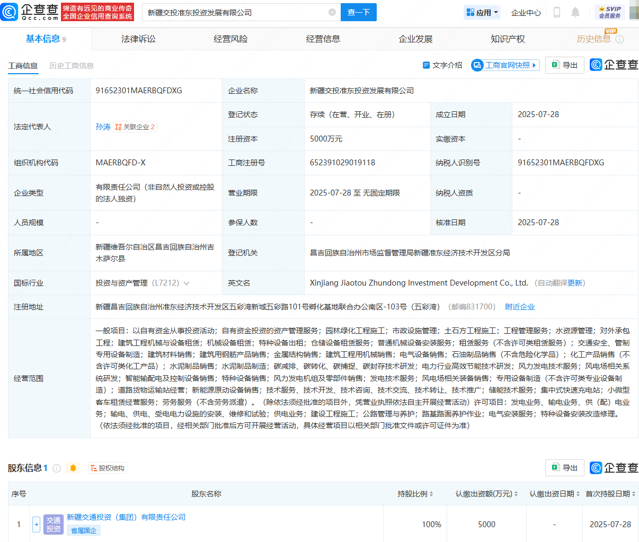
Task: Select the 成立日期 value 2025-07-28
Action: coord(538,114)
